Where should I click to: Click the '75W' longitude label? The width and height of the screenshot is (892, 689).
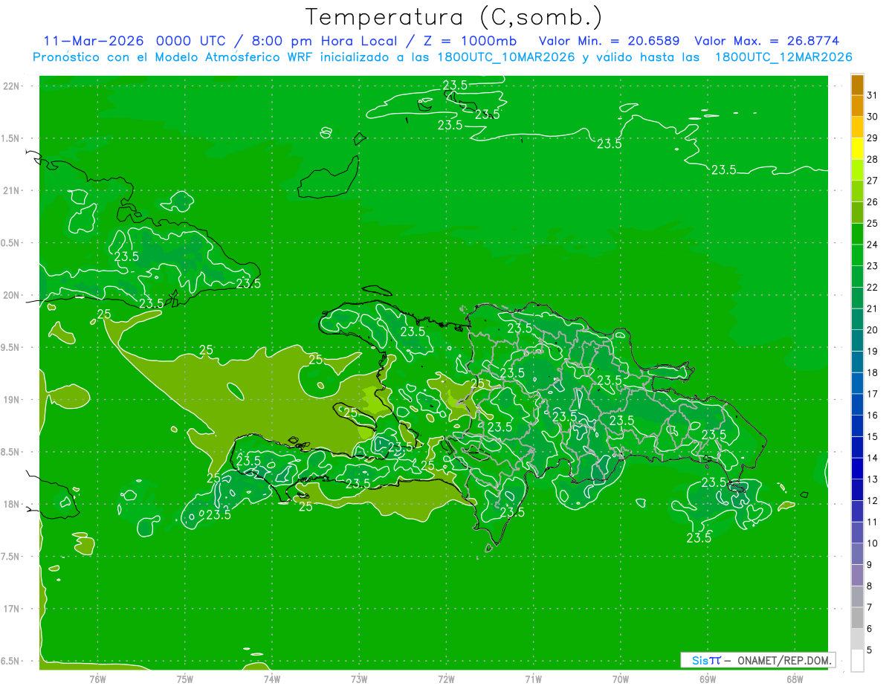(x=185, y=679)
